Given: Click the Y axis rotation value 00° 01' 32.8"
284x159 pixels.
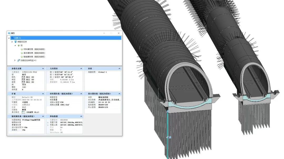Looking at the screenshot, I should click(67, 75).
